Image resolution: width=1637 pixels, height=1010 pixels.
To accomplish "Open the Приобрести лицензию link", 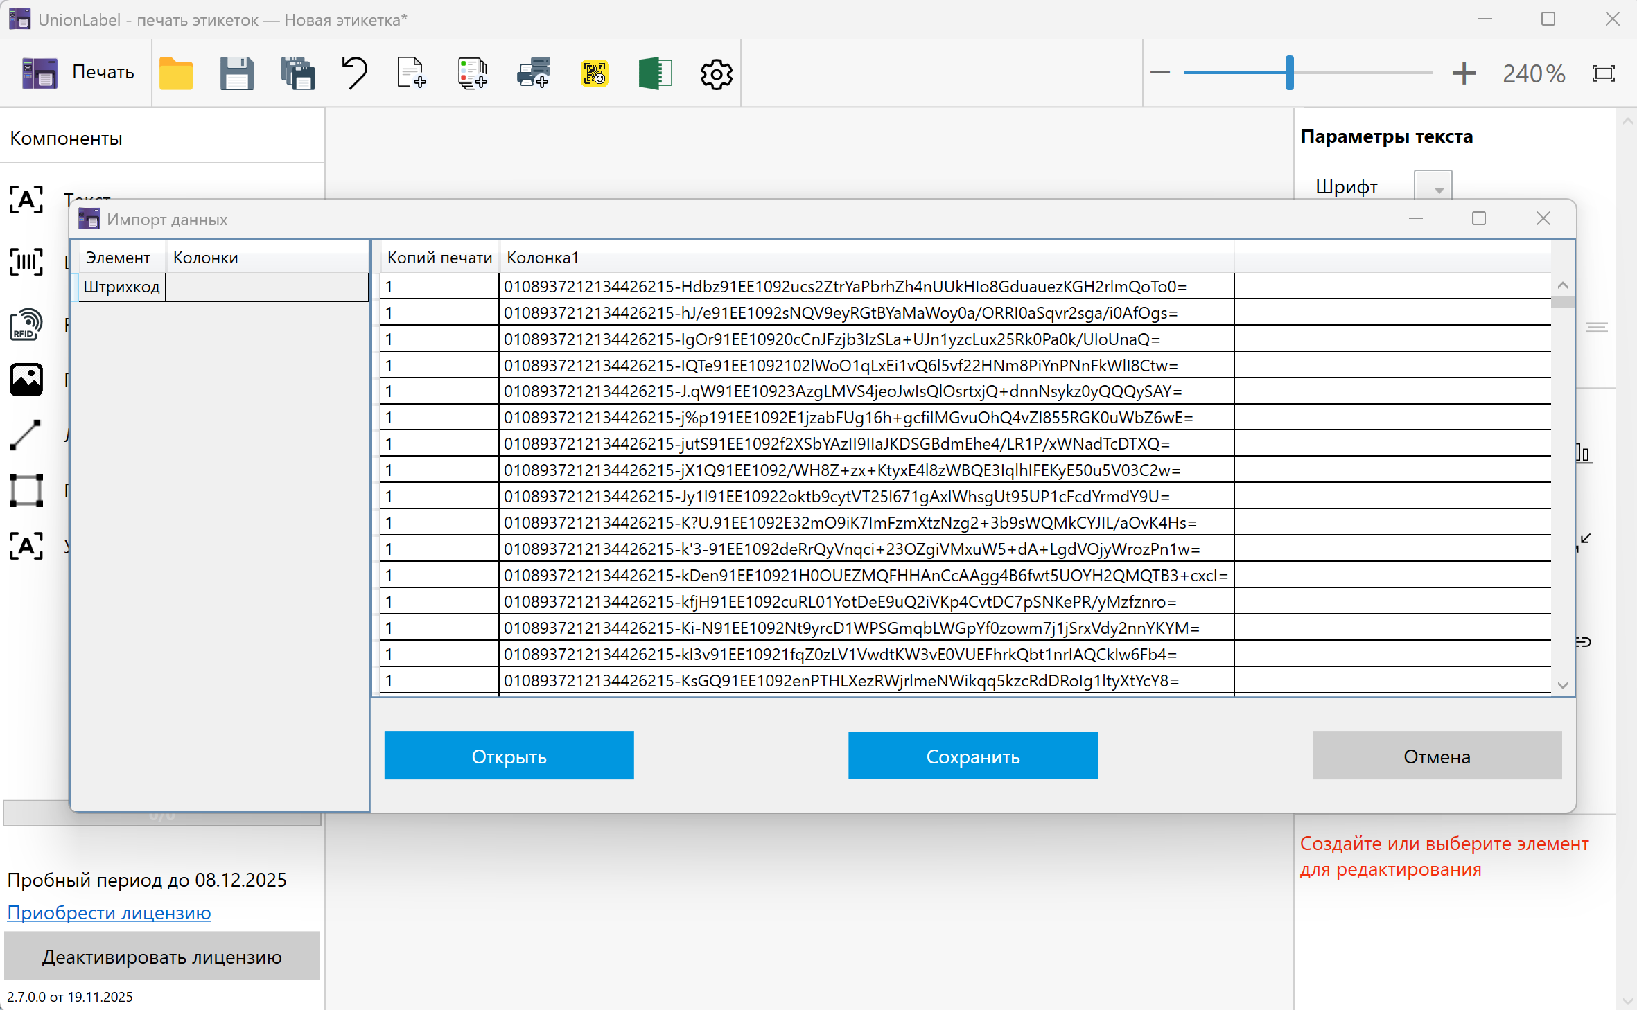I will (109, 913).
